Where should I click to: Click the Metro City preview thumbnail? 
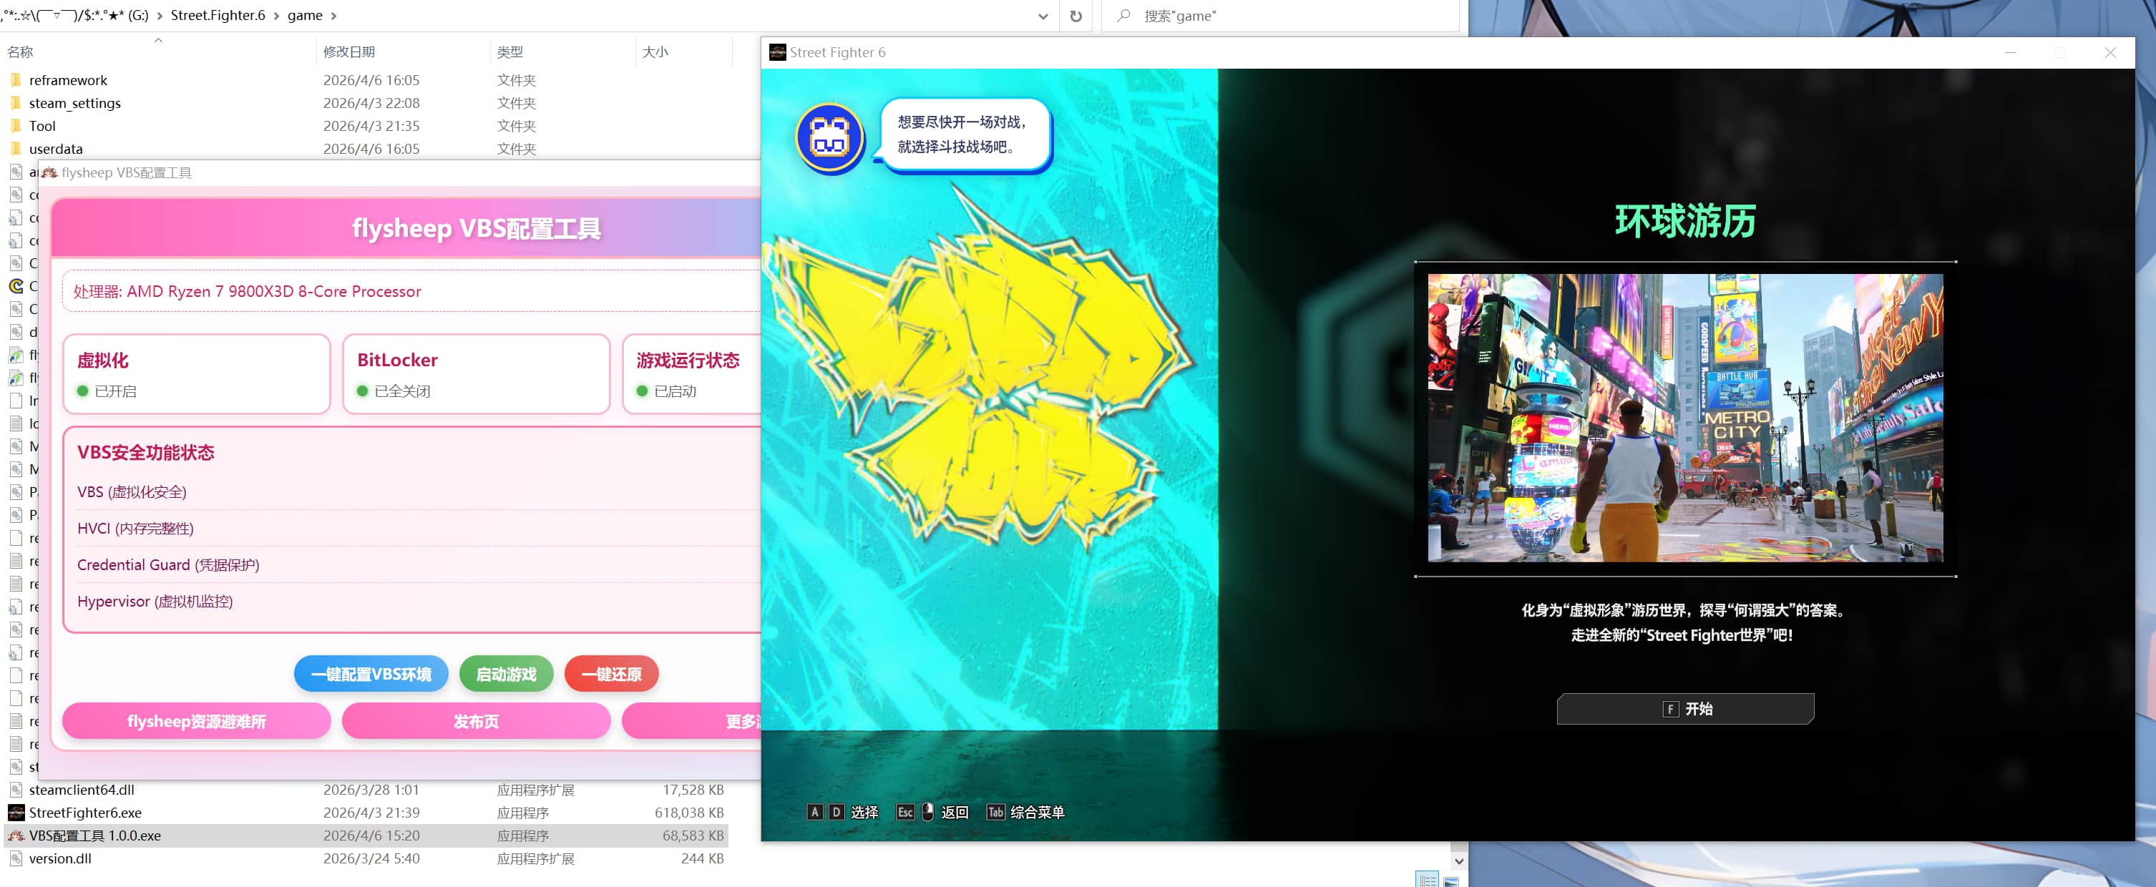coord(1684,418)
